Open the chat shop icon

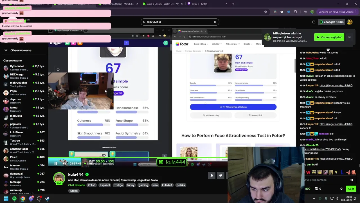pyautogui.click(x=316, y=189)
